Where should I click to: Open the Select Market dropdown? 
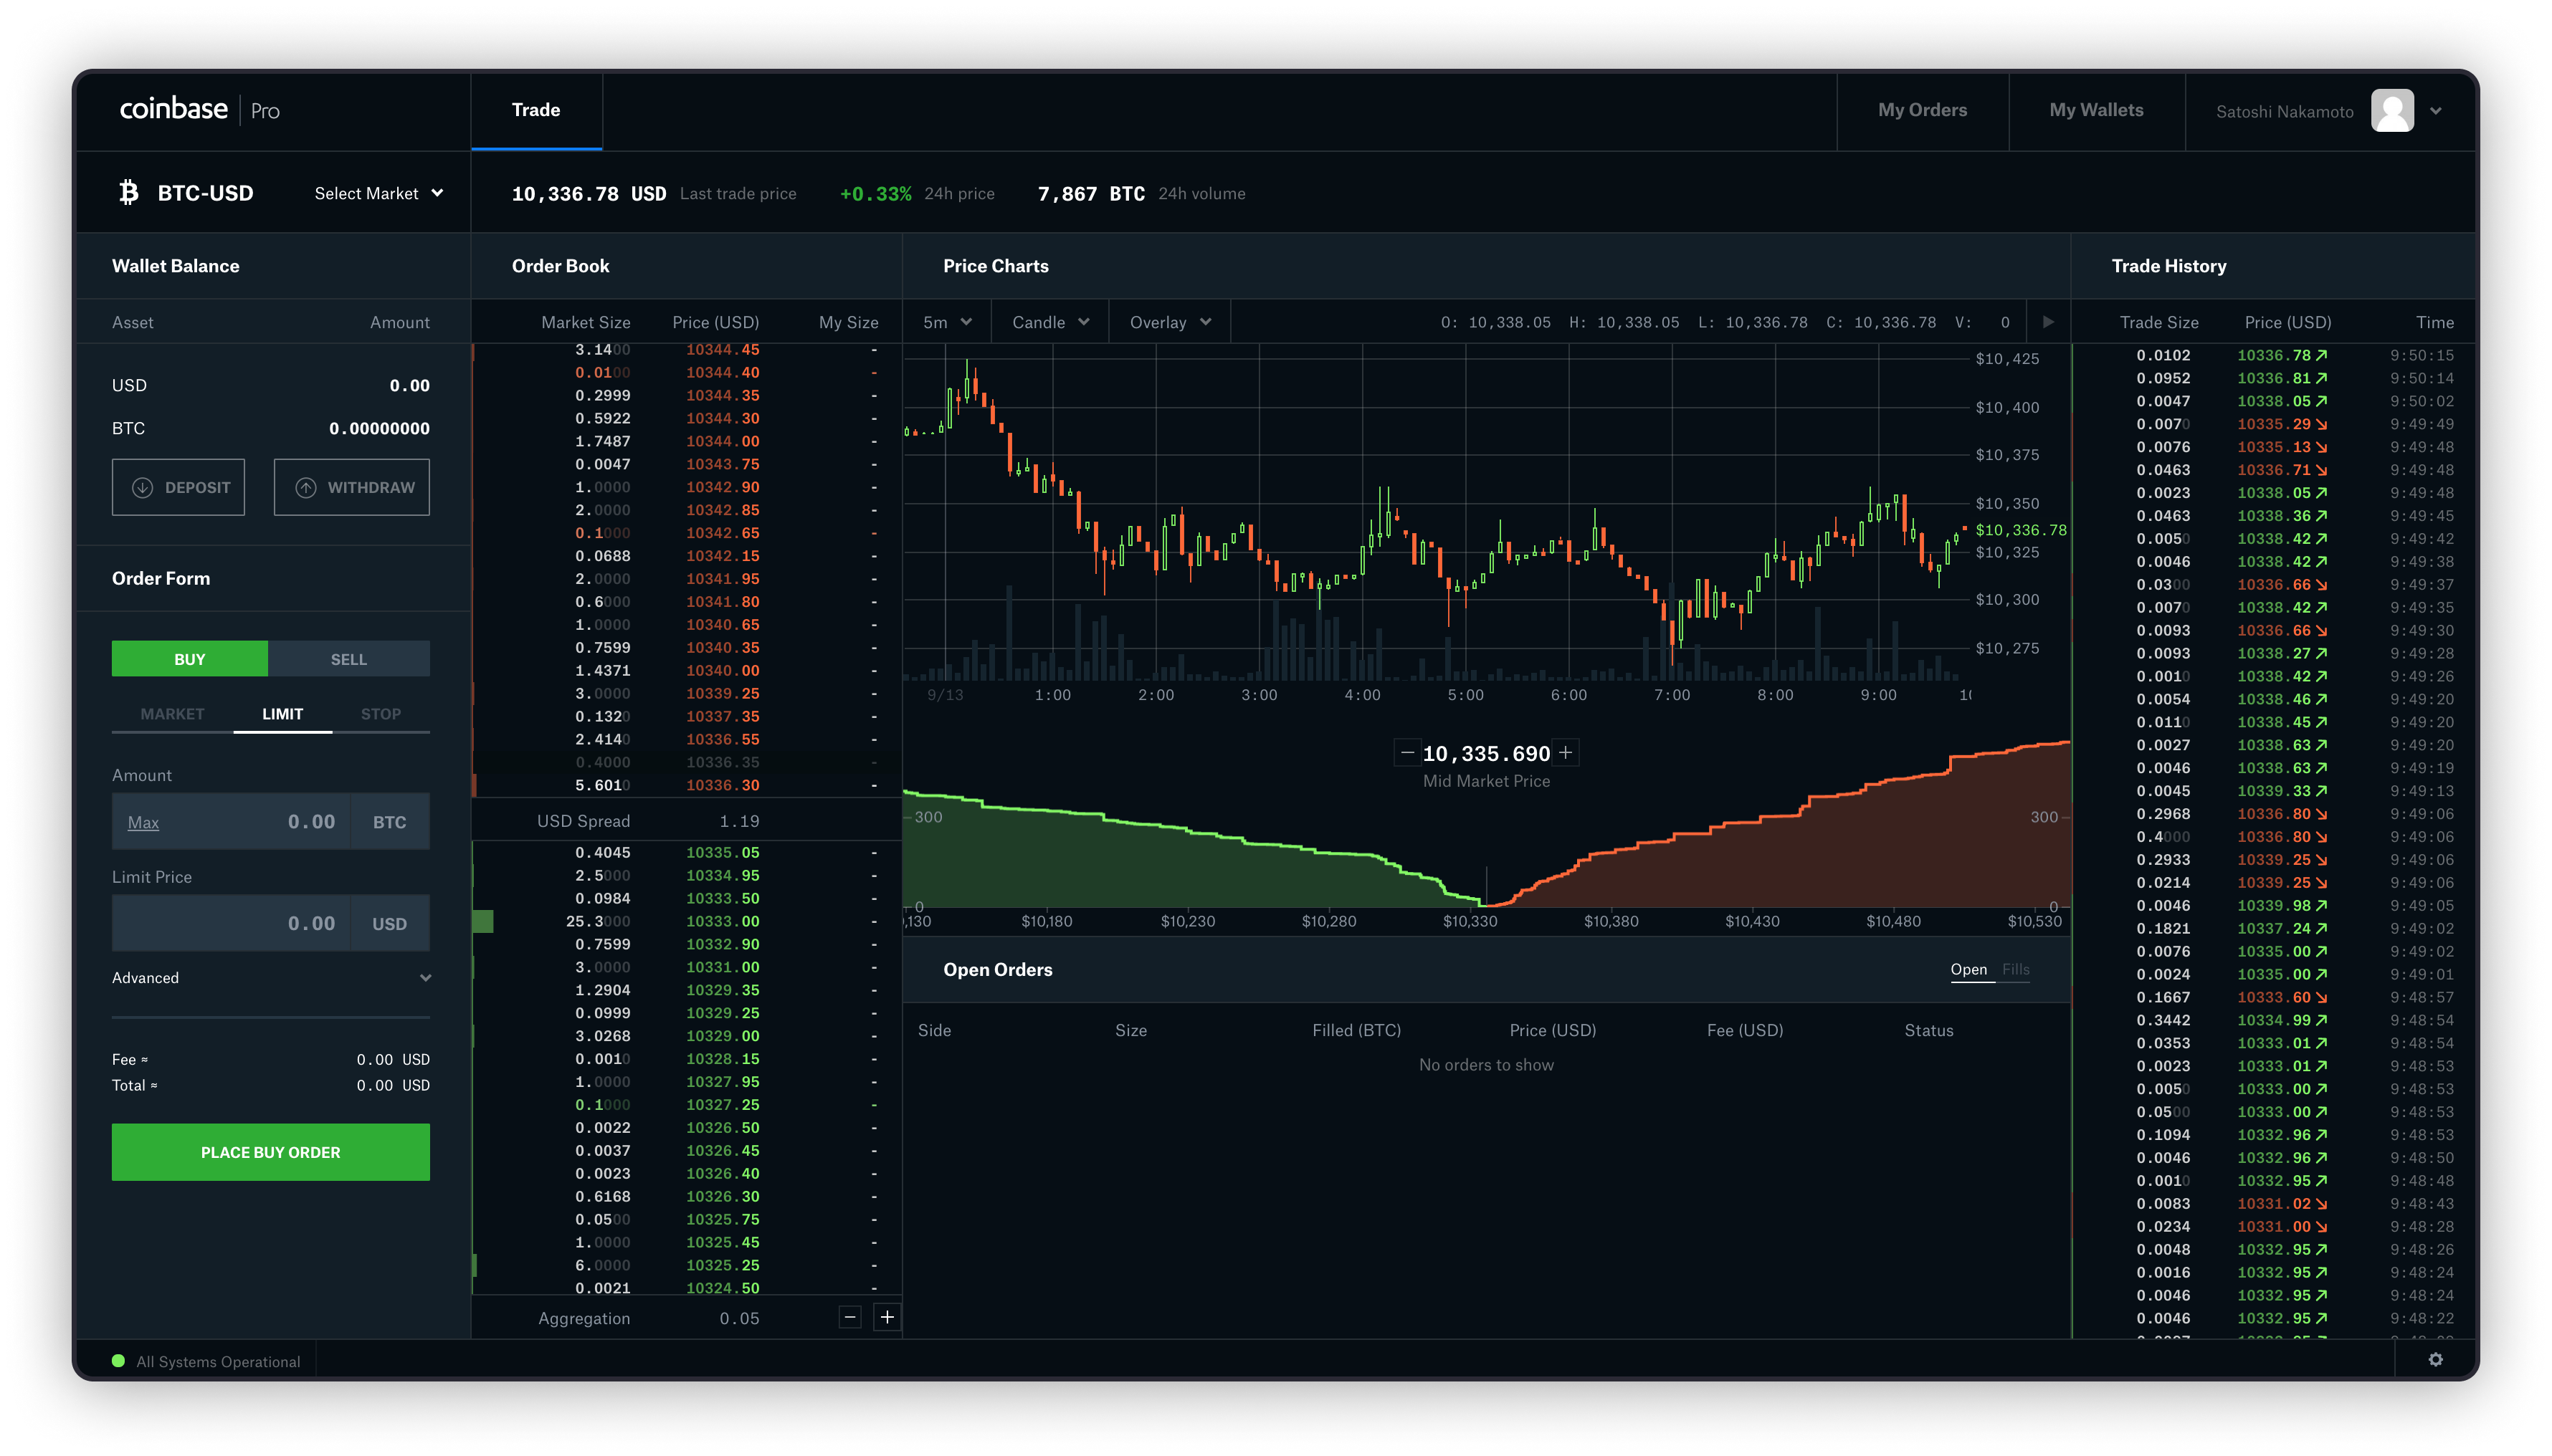point(377,193)
